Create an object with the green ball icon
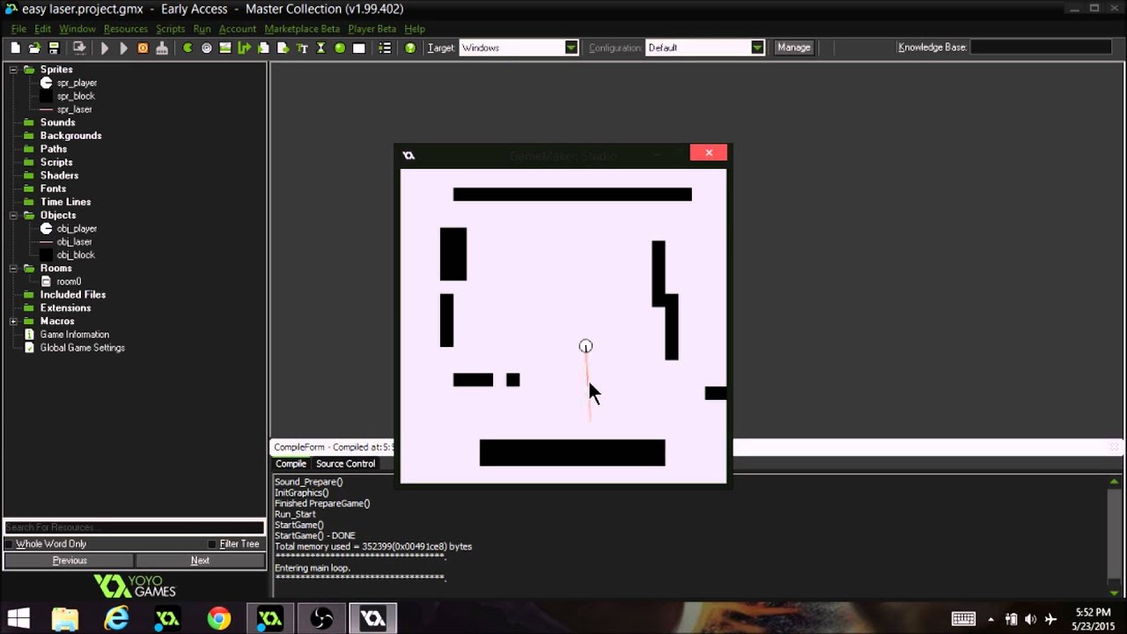 (340, 48)
